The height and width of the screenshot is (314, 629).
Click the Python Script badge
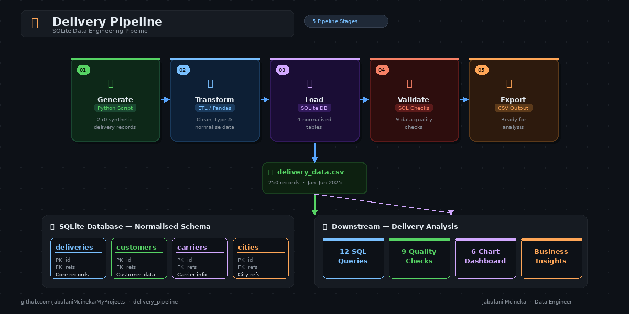click(115, 108)
